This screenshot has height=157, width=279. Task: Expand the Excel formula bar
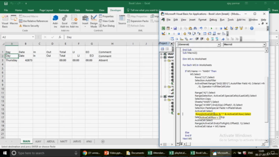coord(276,37)
